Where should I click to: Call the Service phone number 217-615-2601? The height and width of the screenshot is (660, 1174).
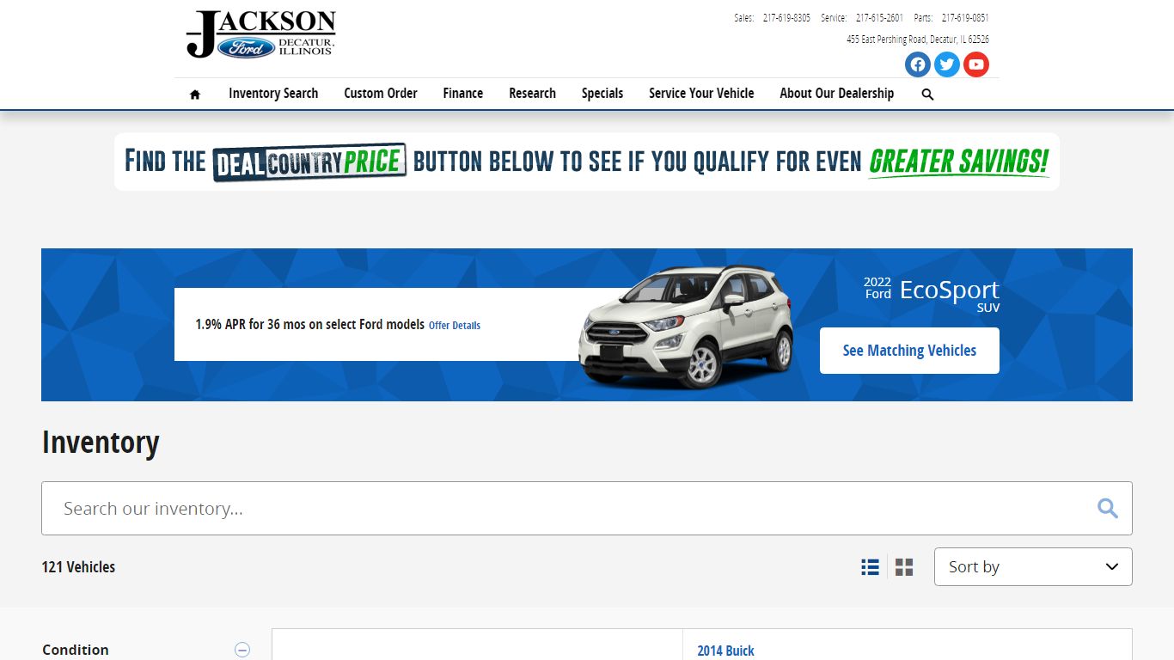click(x=879, y=18)
